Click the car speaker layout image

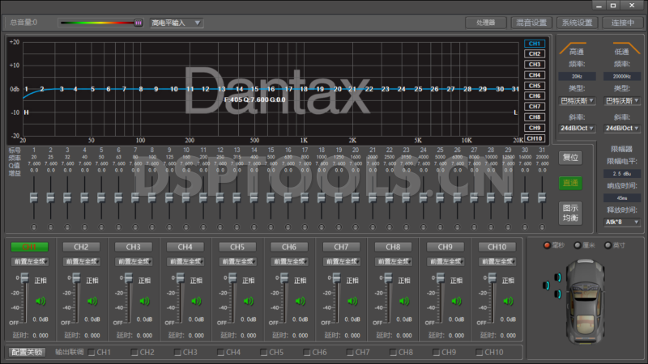click(584, 302)
